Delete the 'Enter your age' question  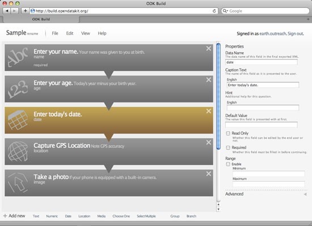pos(209,80)
